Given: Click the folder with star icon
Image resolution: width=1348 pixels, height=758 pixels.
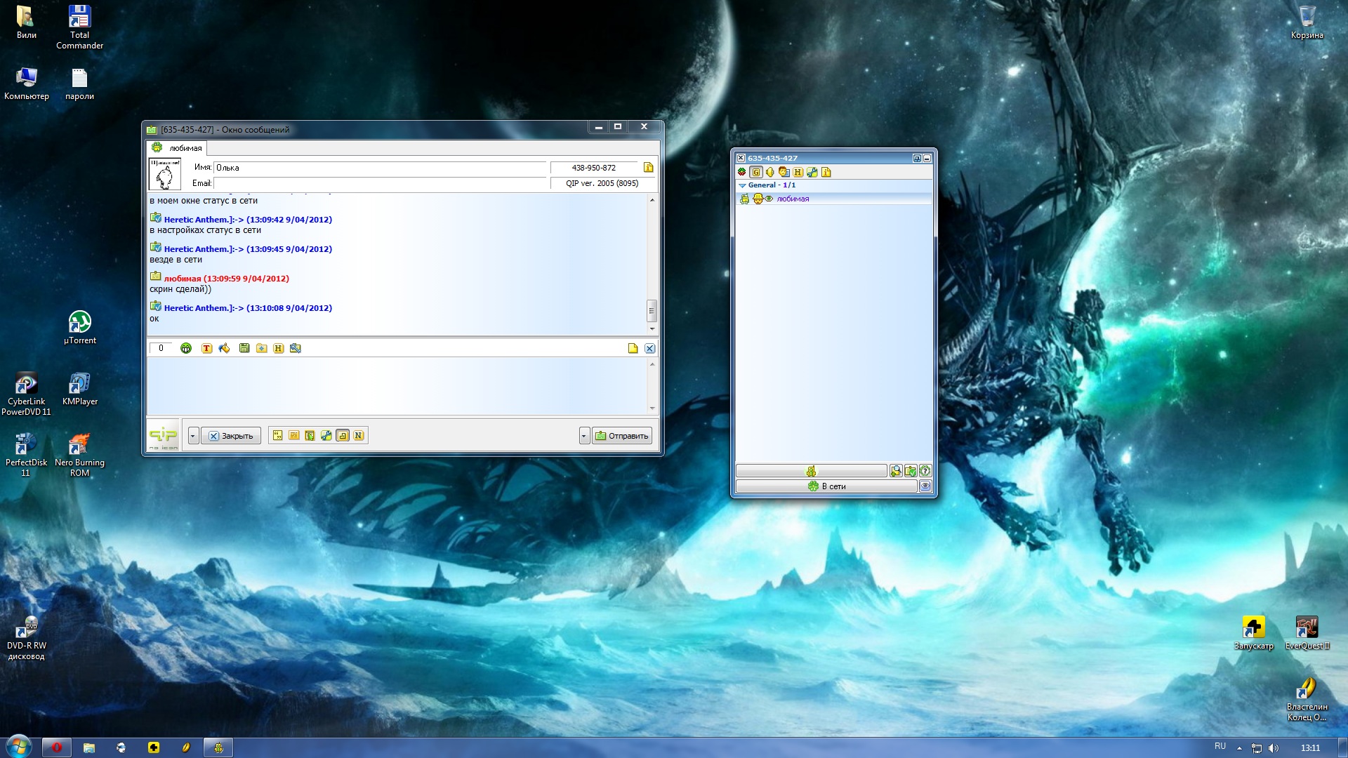Looking at the screenshot, I should 261,348.
